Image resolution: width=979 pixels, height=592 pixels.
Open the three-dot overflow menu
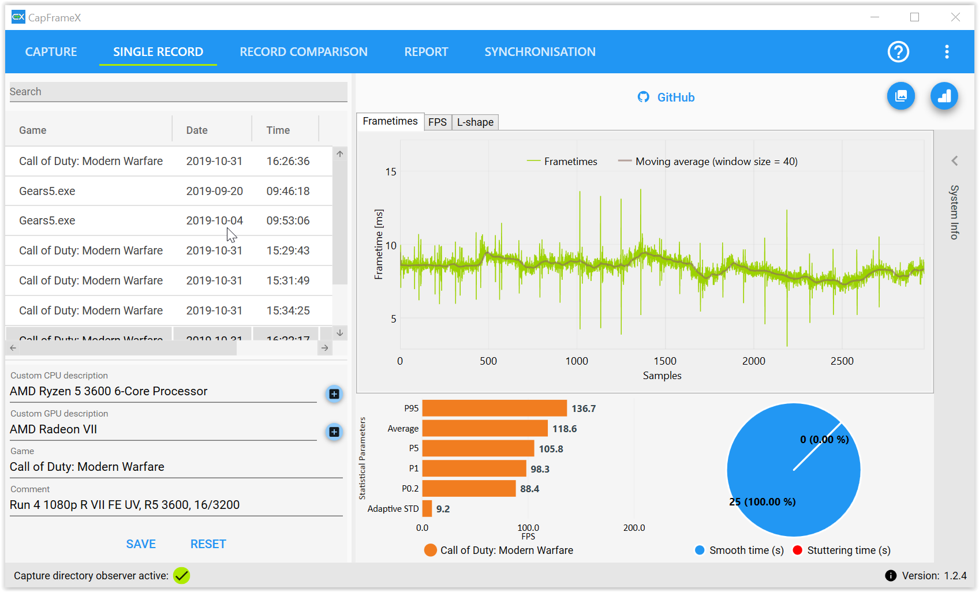947,52
